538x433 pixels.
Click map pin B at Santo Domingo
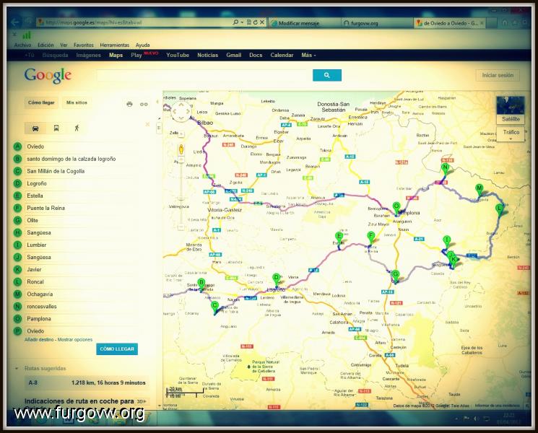pos(201,284)
